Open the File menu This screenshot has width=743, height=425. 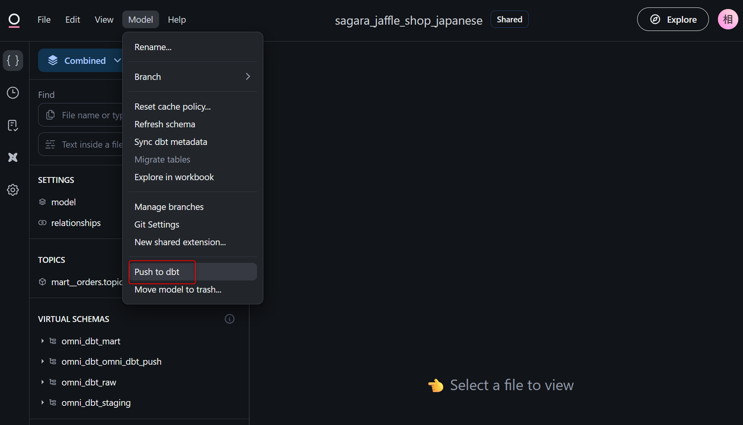[44, 20]
